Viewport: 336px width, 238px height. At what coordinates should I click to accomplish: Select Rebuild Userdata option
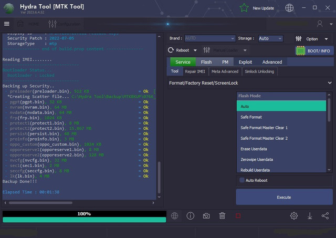coord(281,170)
